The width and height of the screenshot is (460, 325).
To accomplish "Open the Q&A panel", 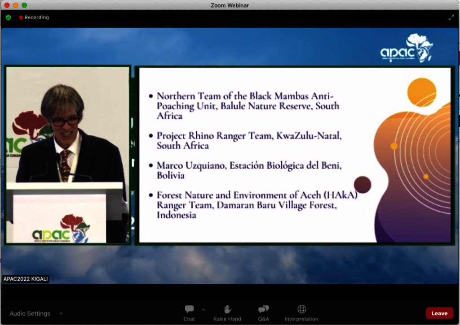I will 263,313.
